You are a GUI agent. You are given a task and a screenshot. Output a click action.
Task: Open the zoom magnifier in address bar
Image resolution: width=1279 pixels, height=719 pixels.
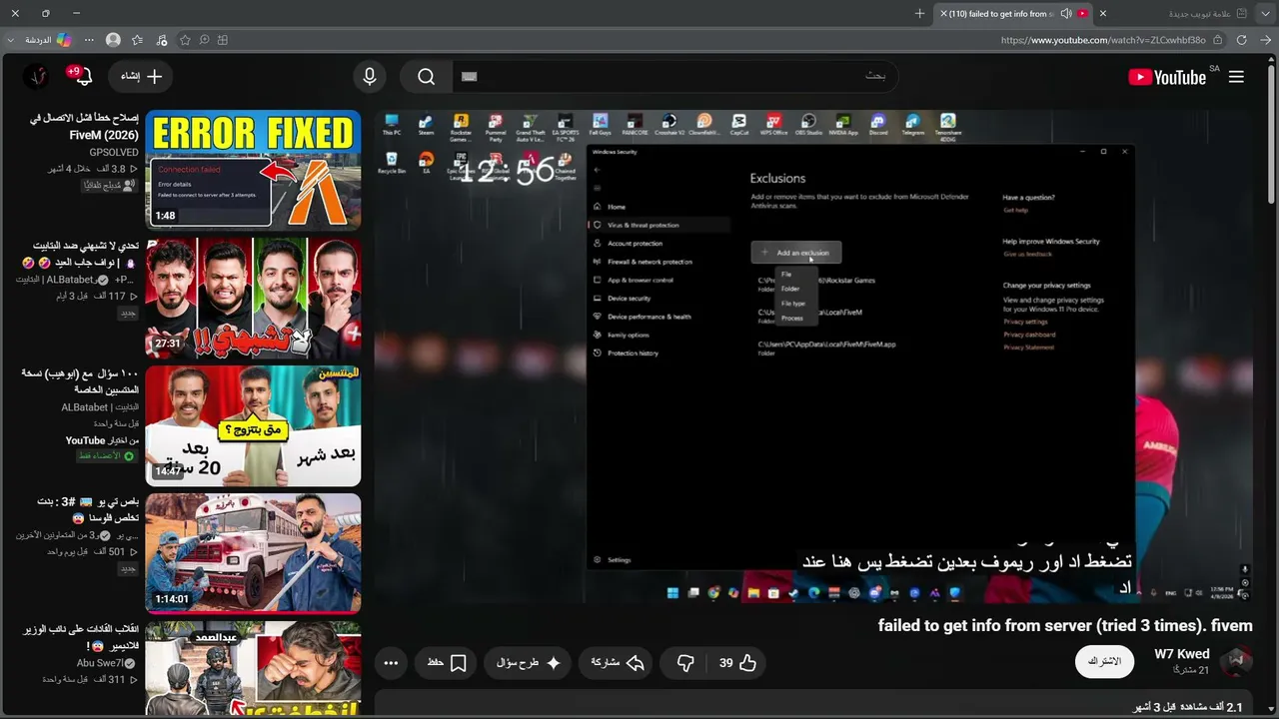pos(204,40)
